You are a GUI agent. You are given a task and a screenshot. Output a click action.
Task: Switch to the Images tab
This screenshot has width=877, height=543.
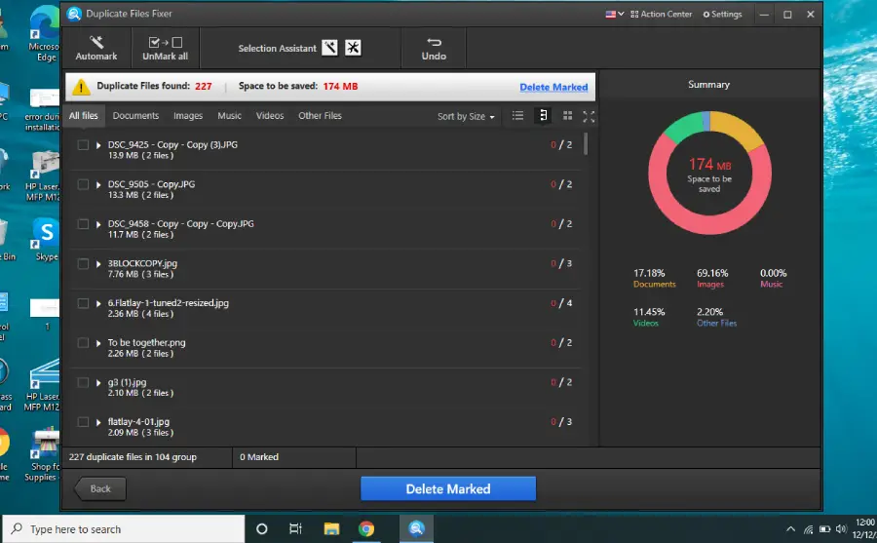[x=188, y=116]
